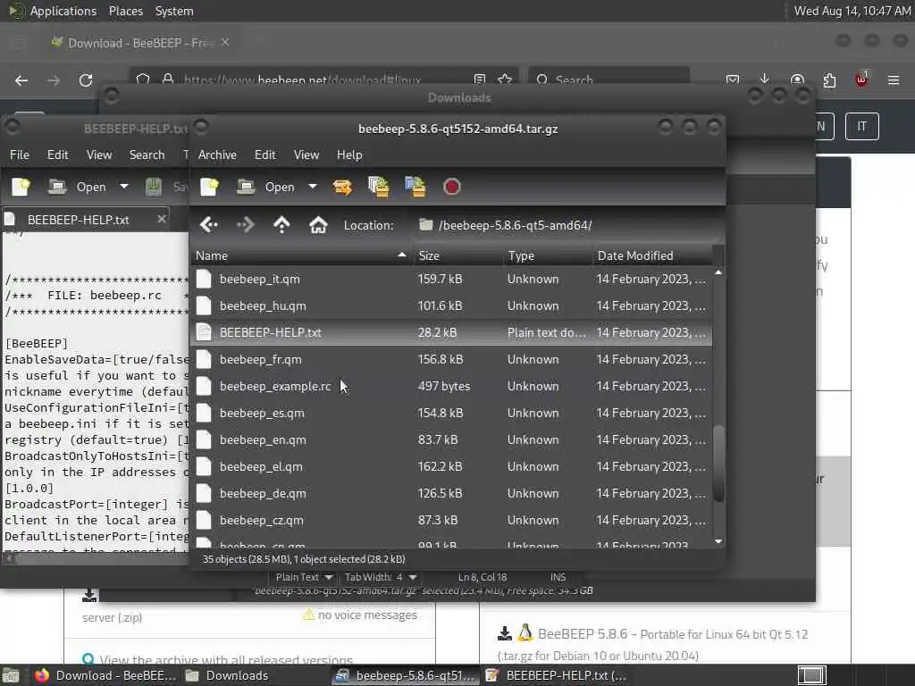
Task: Select the beebeep_el.qm file row
Action: point(451,466)
